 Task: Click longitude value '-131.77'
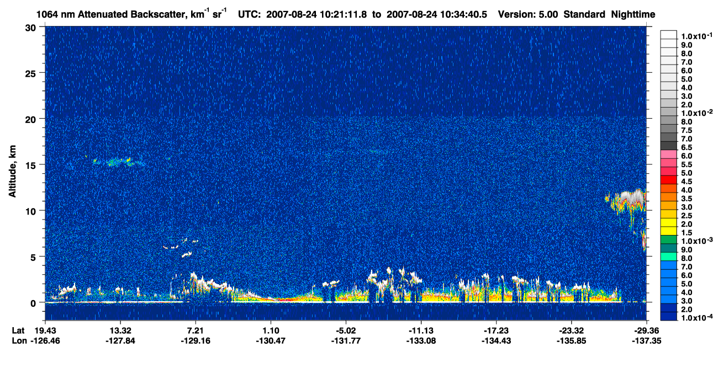click(345, 340)
